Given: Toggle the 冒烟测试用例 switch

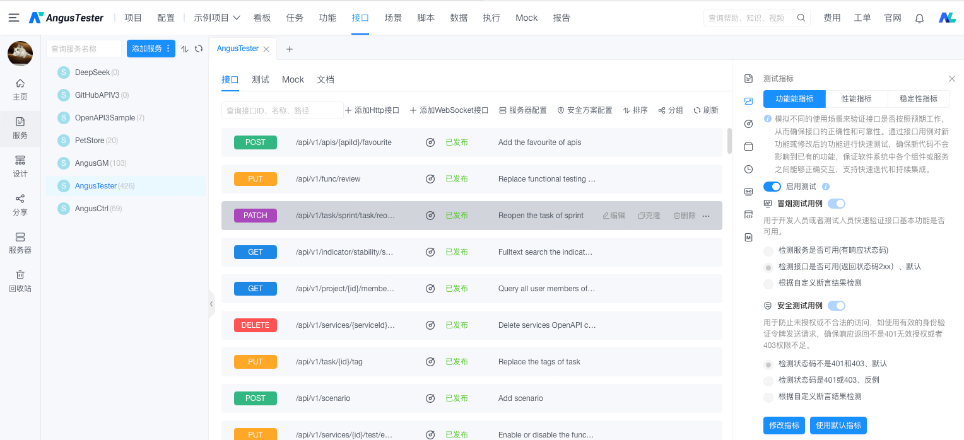Looking at the screenshot, I should (x=837, y=204).
